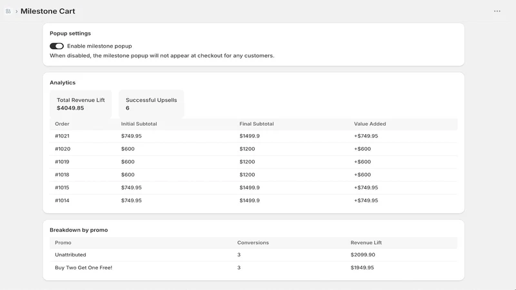Open order #1014
The height and width of the screenshot is (290, 516).
[x=62, y=200]
